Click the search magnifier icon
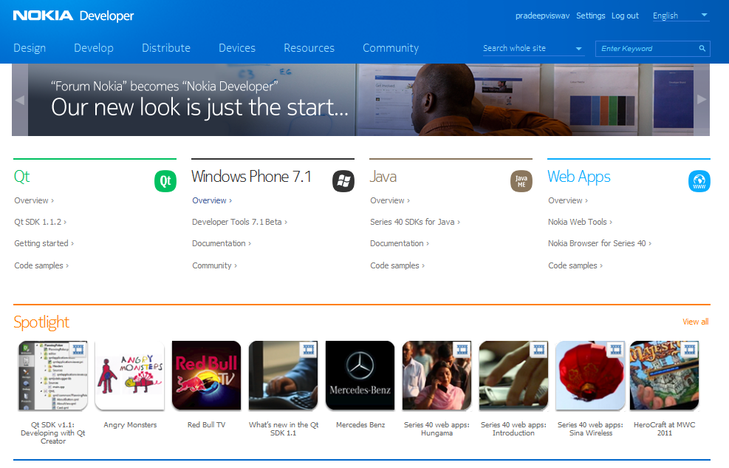 pos(702,48)
